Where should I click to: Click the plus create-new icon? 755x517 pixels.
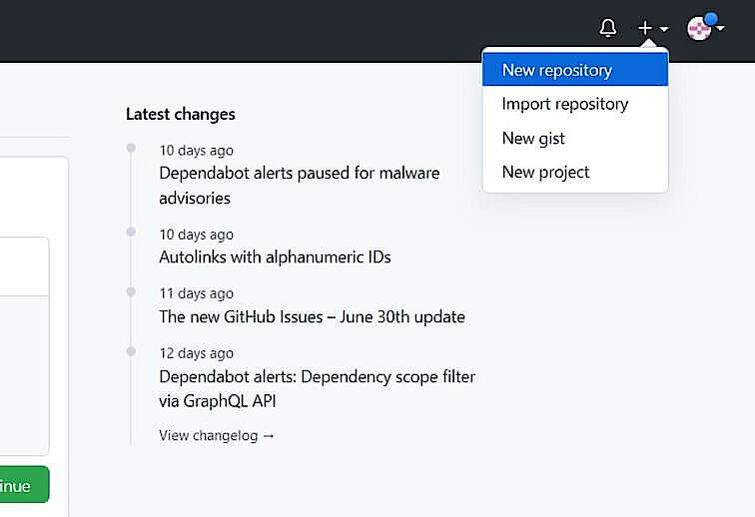(x=645, y=28)
